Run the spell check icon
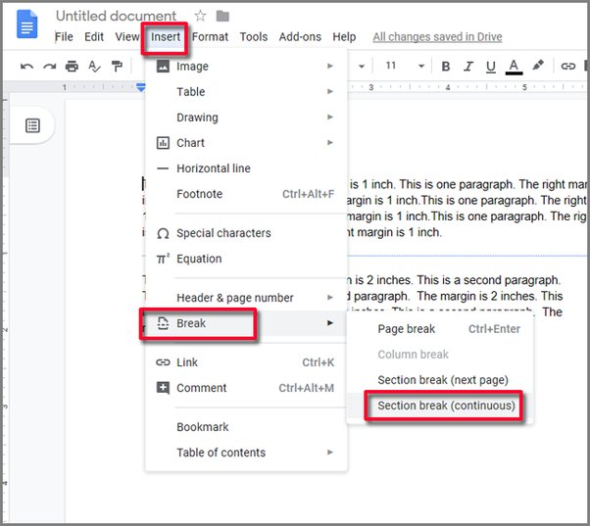590x526 pixels. [94, 67]
